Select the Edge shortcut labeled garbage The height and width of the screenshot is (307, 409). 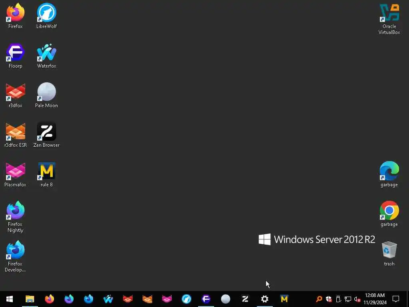tap(389, 174)
